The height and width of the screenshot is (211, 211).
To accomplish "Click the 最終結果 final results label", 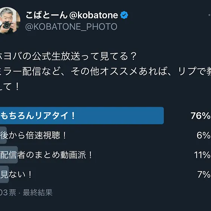I will point(38,193).
